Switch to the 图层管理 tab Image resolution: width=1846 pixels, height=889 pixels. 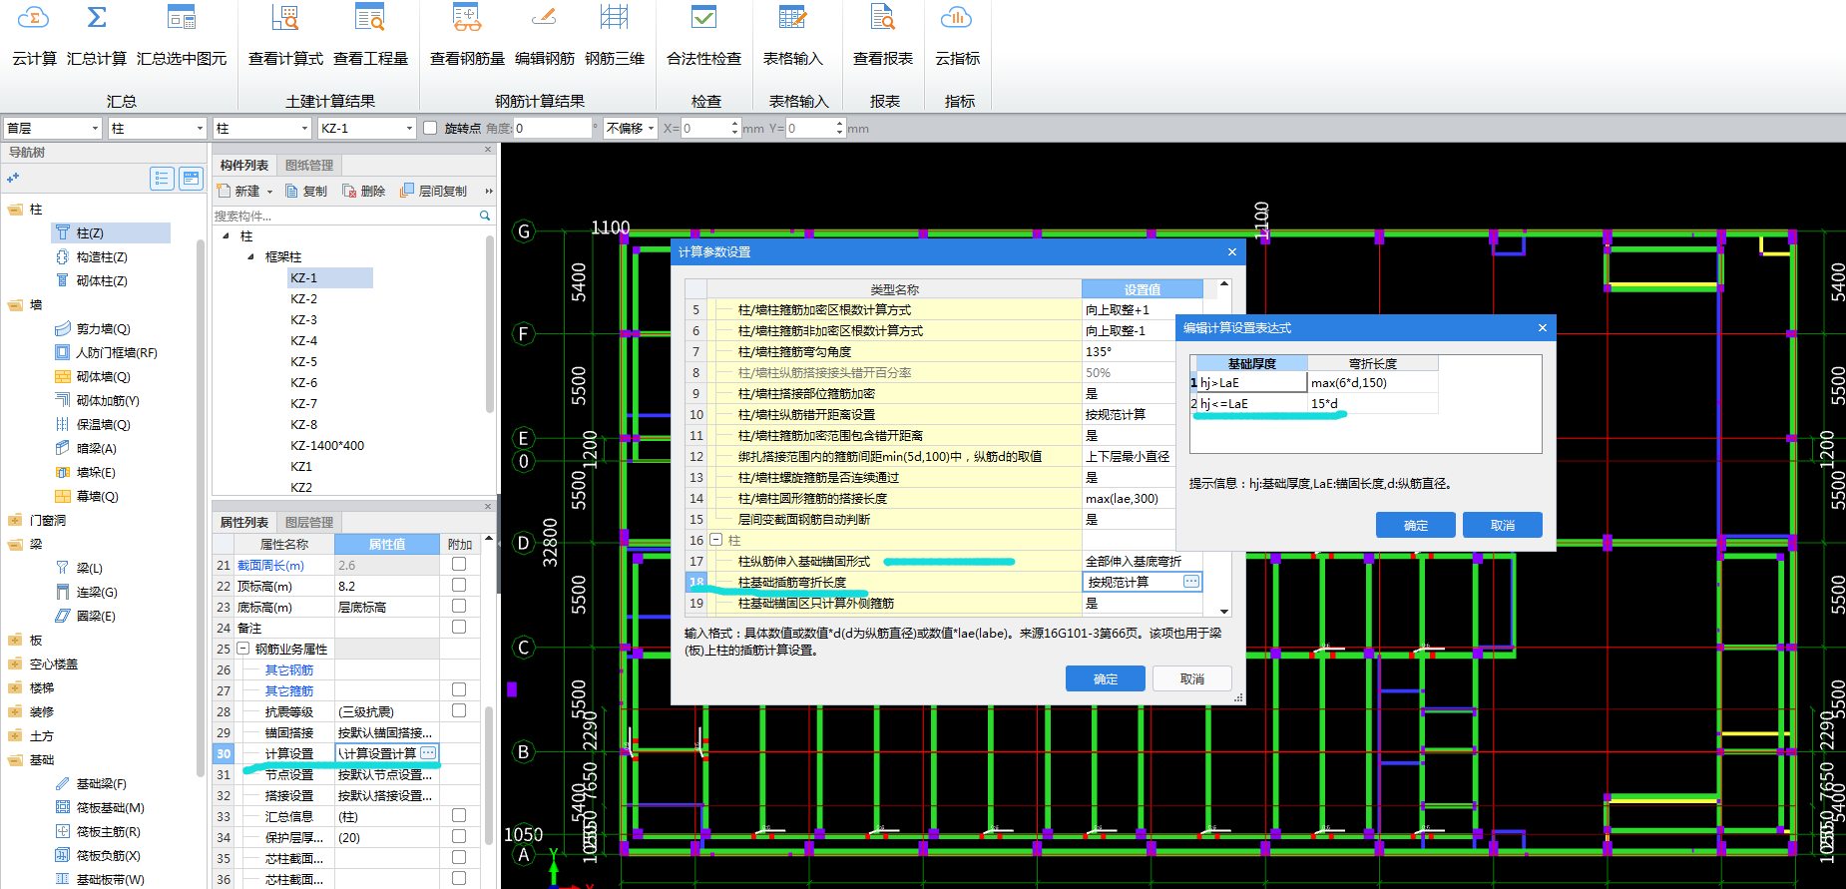point(309,523)
